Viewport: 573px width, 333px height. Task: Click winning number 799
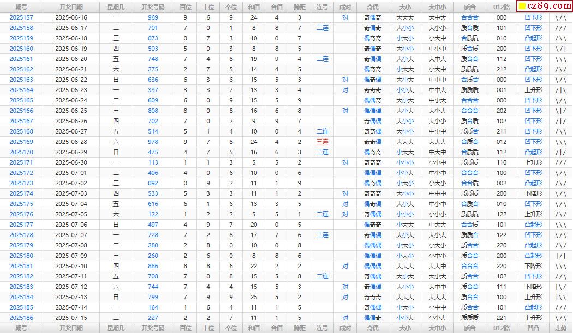pyautogui.click(x=153, y=297)
